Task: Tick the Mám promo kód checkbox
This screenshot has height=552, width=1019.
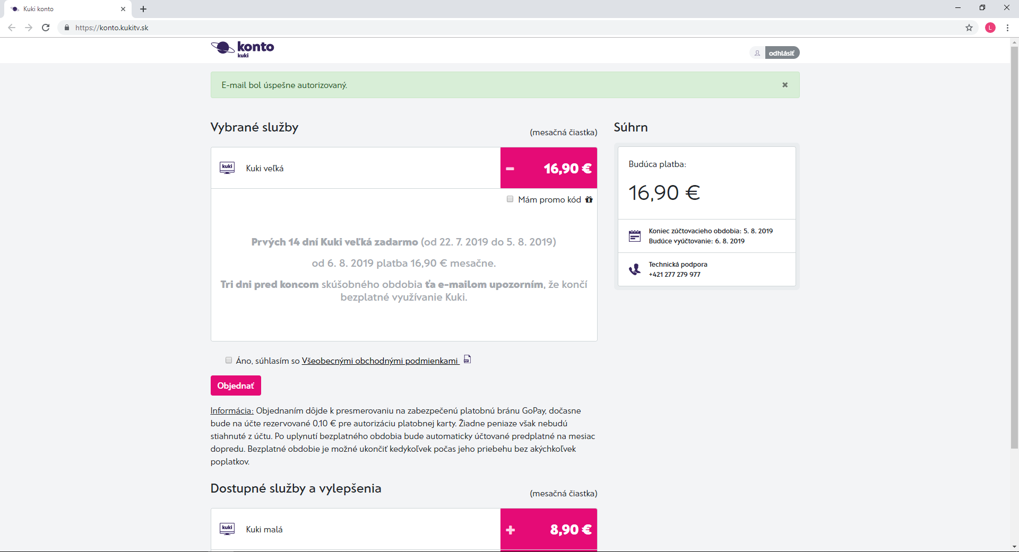Action: click(x=510, y=199)
